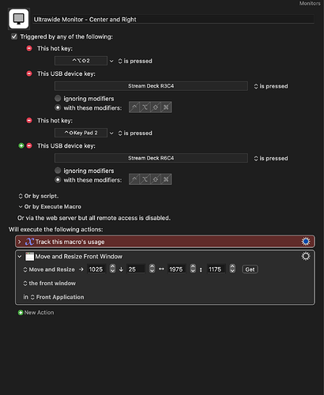Image resolution: width=324 pixels, height=395 pixels.
Task: Open gear menu for Track this macro's usage
Action: coord(306,242)
